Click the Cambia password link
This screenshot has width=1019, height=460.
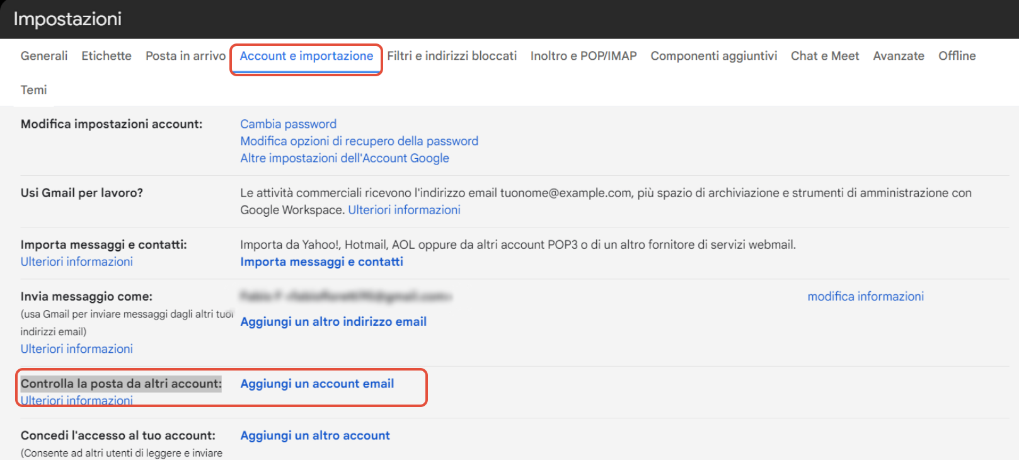point(288,124)
